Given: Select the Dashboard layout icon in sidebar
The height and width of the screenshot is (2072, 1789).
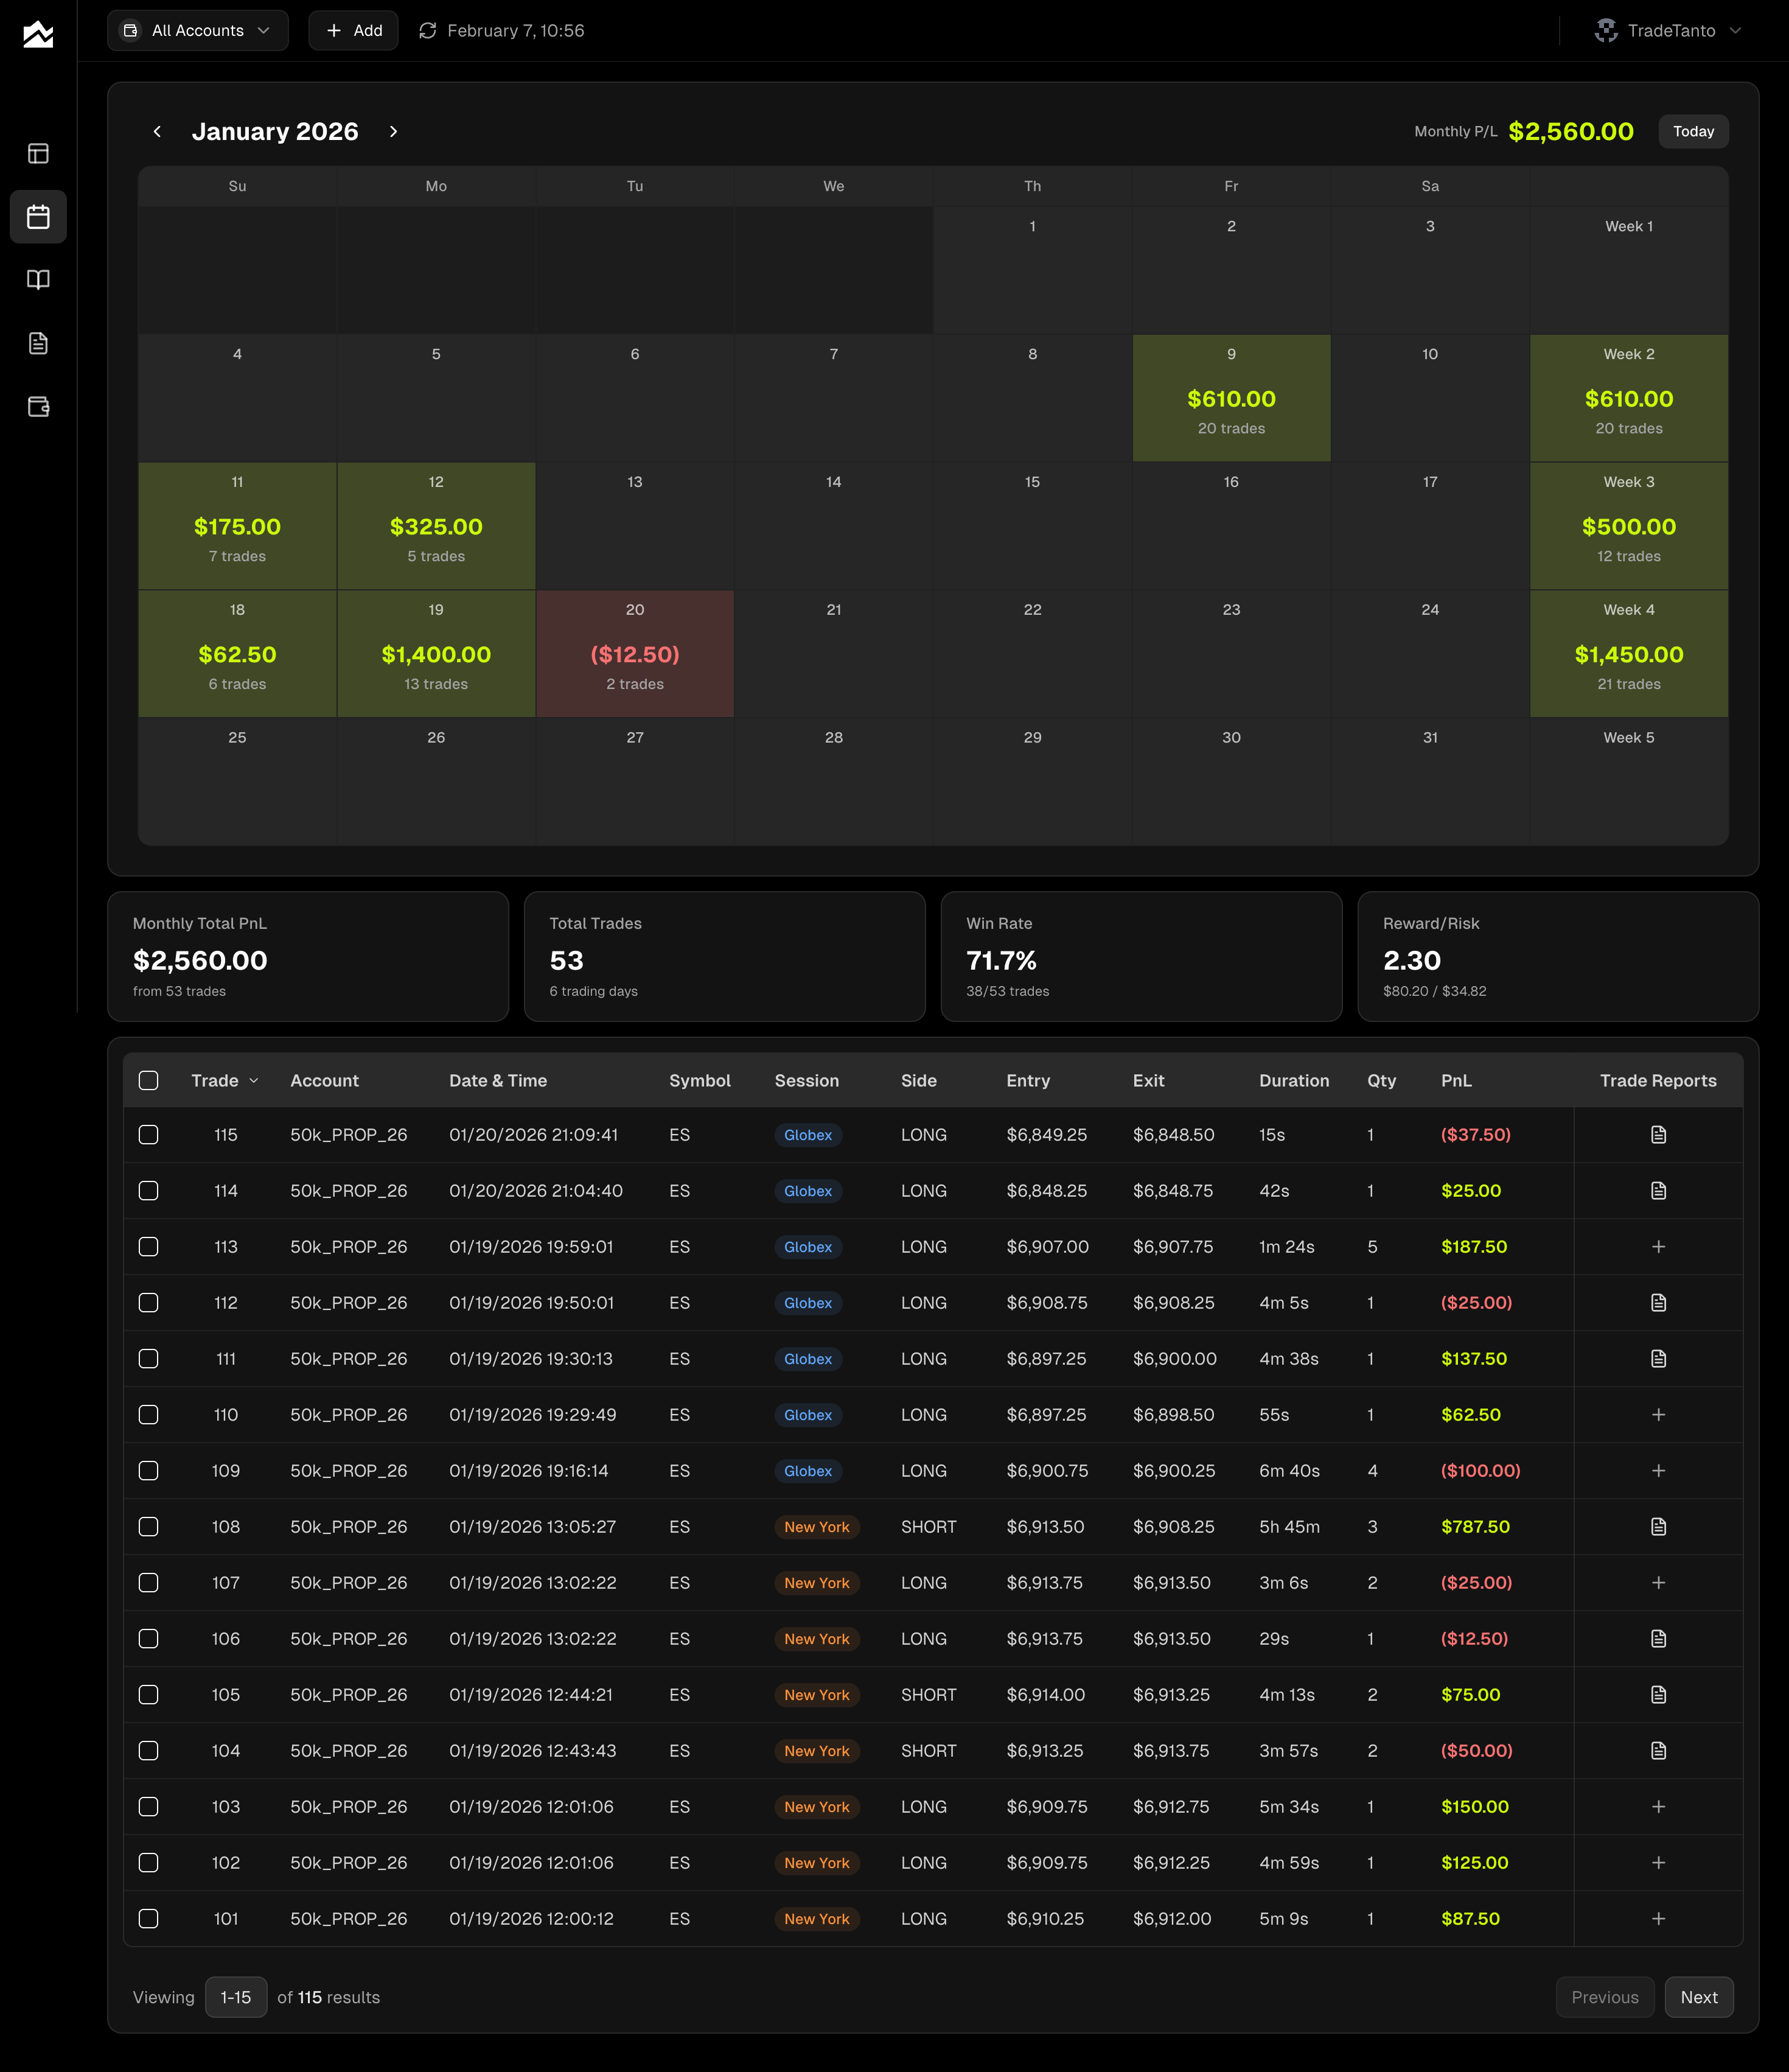Looking at the screenshot, I should point(38,154).
